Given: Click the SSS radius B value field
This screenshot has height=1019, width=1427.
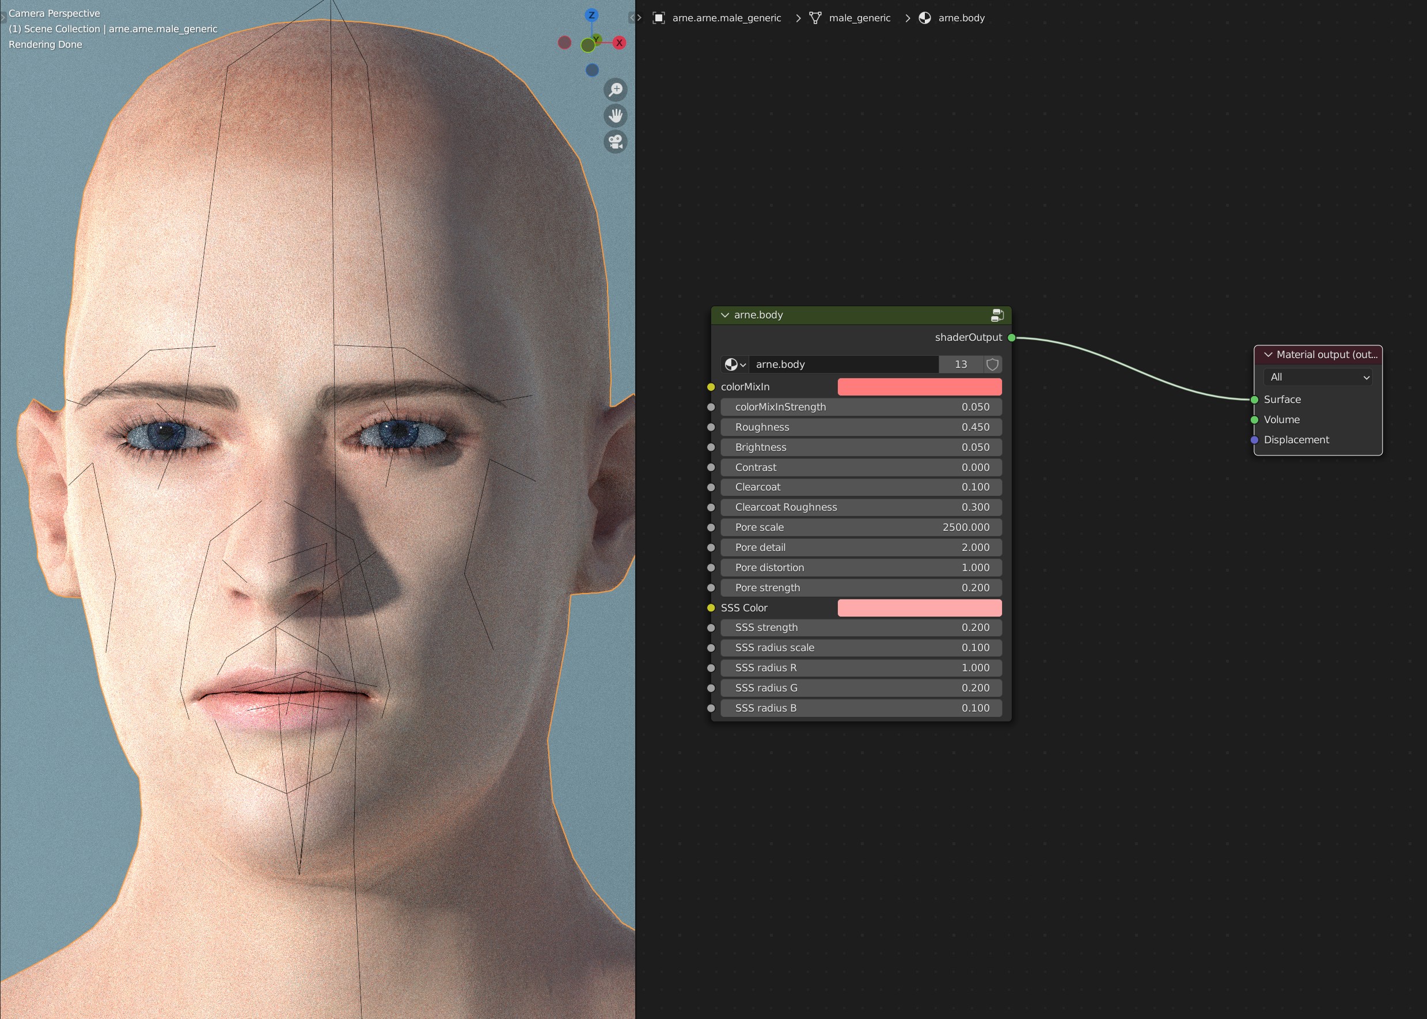Looking at the screenshot, I should (861, 708).
